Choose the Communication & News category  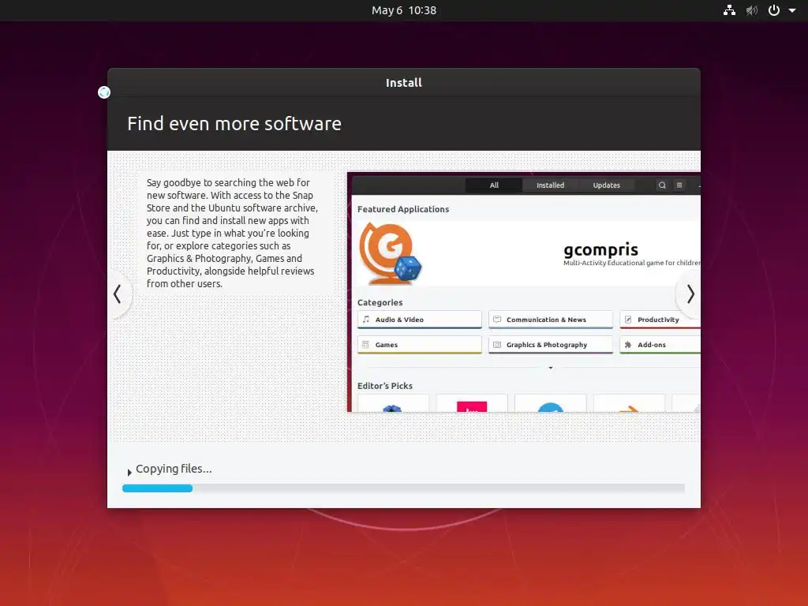click(550, 320)
